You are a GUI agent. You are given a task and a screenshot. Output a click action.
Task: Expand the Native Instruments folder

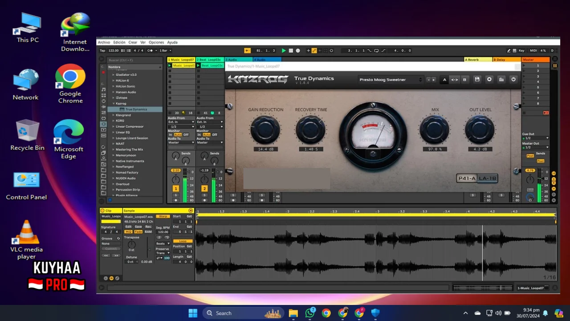coord(114,161)
